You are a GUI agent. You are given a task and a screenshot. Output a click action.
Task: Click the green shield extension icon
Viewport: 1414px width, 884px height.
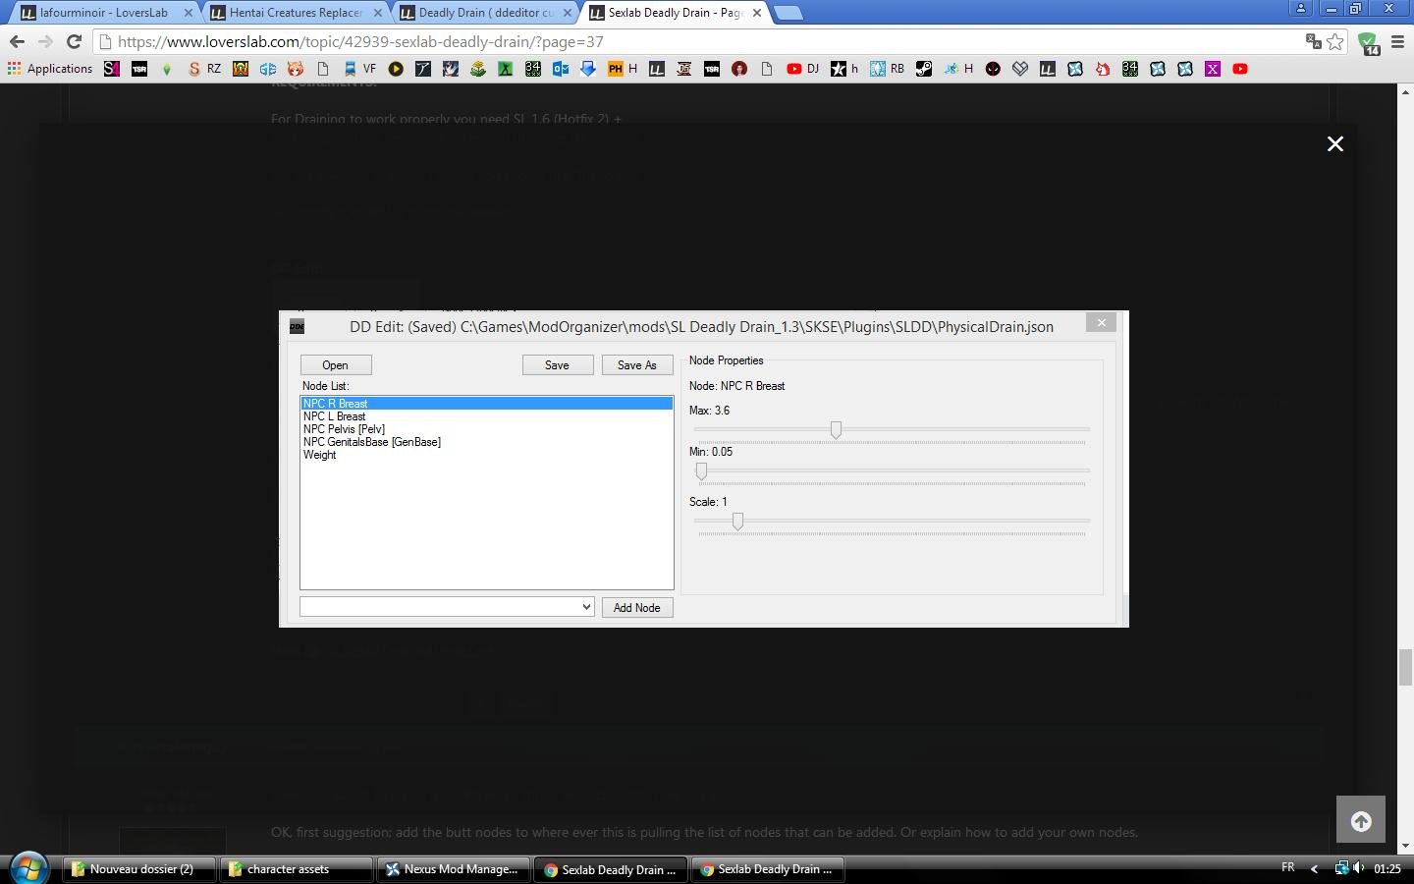point(1368,42)
